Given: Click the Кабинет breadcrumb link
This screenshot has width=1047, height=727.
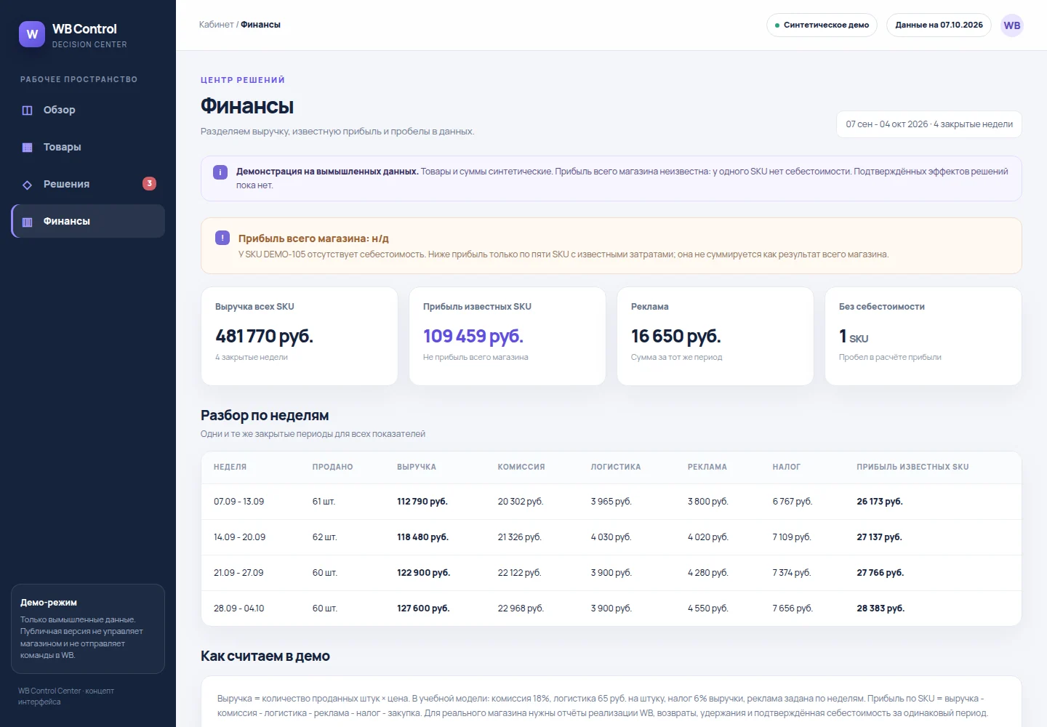Looking at the screenshot, I should click(x=217, y=25).
